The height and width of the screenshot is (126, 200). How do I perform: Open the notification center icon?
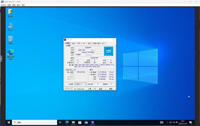click(191, 122)
